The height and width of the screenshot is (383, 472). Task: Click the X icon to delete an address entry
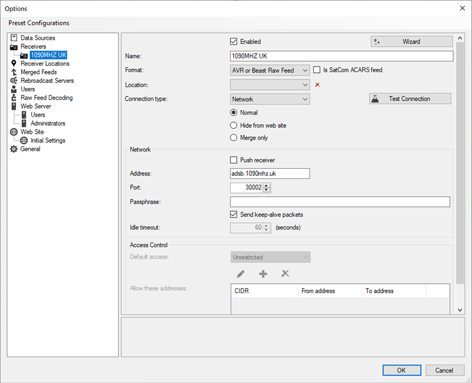[285, 273]
